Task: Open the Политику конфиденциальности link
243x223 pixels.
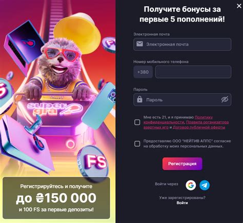Action: [x=178, y=119]
